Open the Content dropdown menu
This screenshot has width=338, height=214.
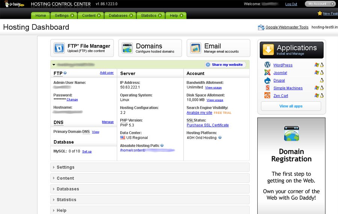click(x=91, y=15)
